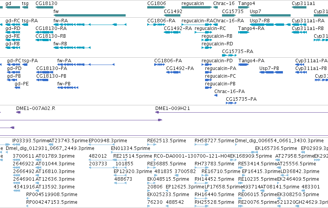Select EST EP12625.3prime
Viewport: 328px width, 208px height.
click(x=185, y=187)
